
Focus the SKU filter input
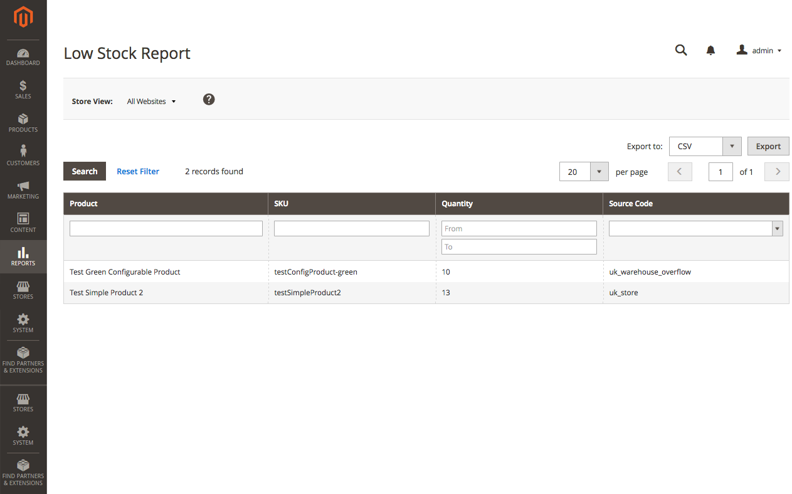(x=352, y=228)
